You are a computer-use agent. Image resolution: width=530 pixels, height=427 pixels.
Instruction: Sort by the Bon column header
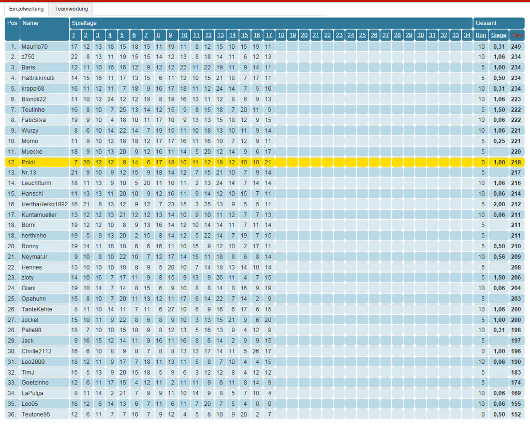[481, 35]
